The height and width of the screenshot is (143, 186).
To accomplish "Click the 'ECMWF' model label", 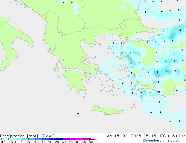I will (47, 136).
